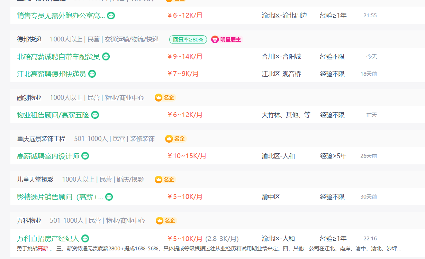Image resolution: width=425 pixels, height=259 pixels.
Task: Open 高薪诚聘室内设计师 job posting
Action: click(48, 156)
